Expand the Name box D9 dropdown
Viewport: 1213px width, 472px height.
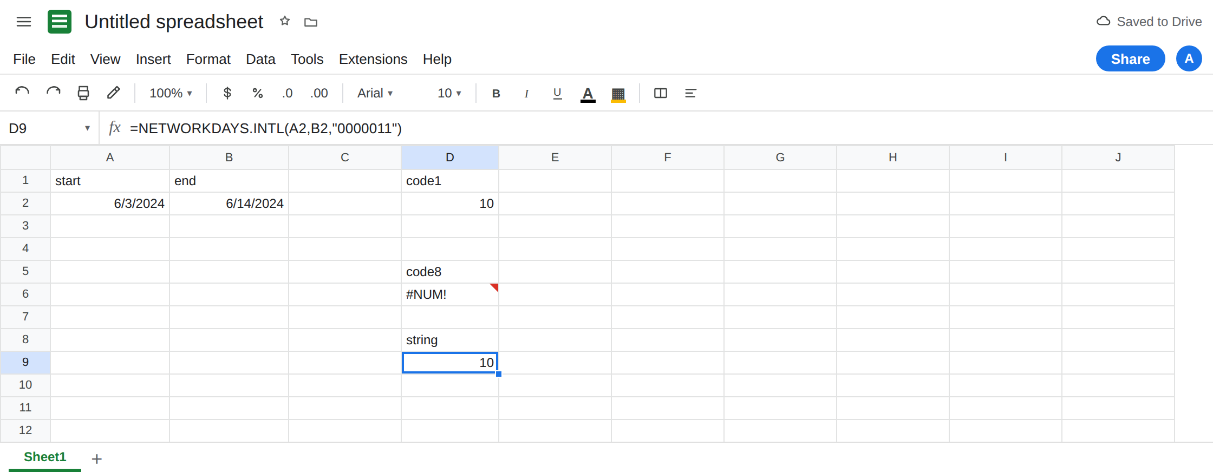pos(87,128)
